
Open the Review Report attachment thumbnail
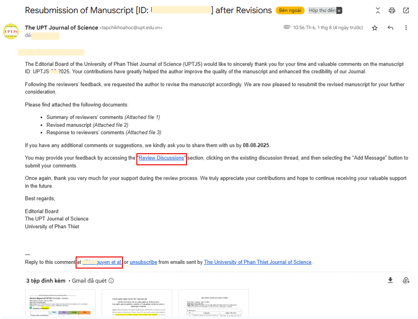60,303
